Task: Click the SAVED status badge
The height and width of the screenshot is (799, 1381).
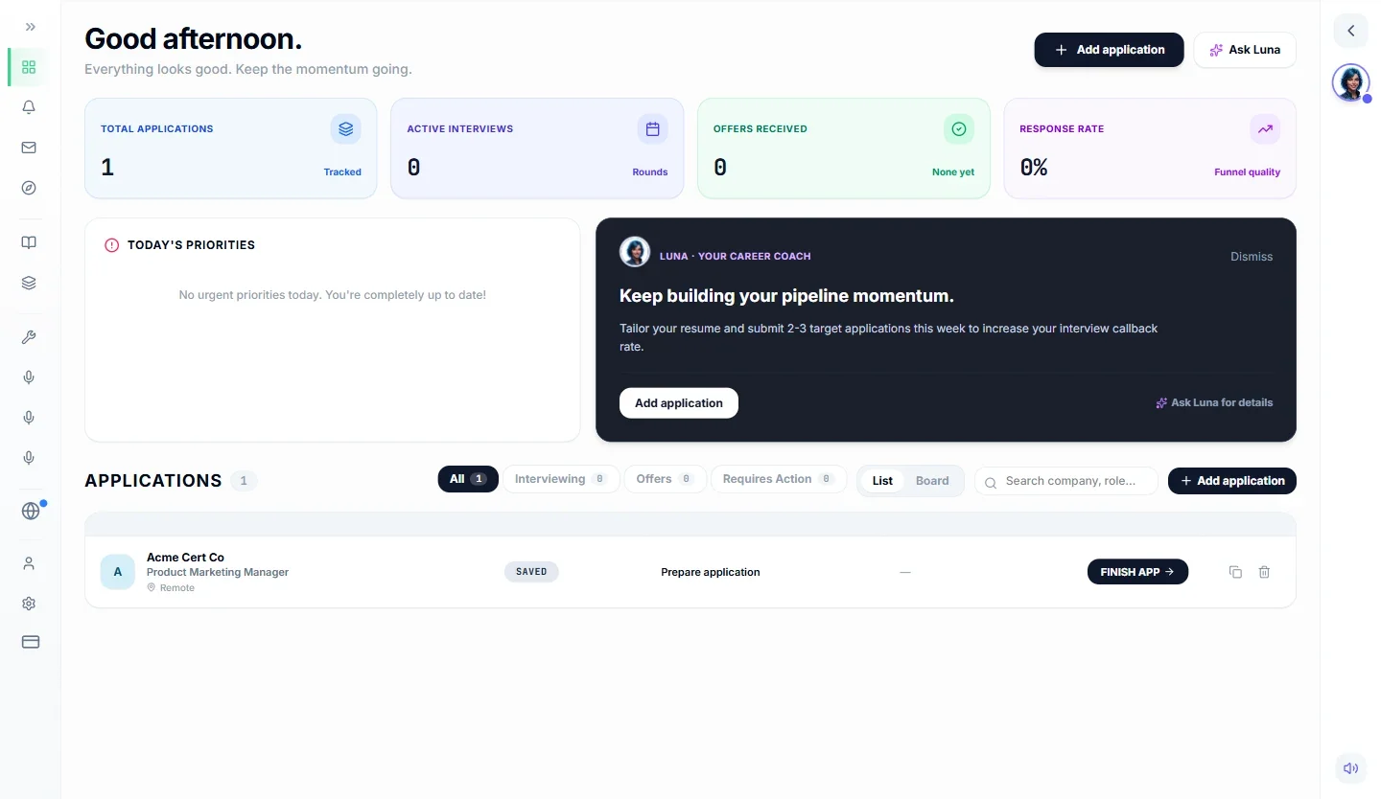Action: tap(531, 572)
